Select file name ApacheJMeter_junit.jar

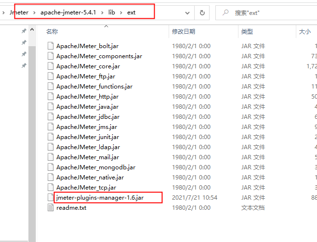click(x=88, y=137)
